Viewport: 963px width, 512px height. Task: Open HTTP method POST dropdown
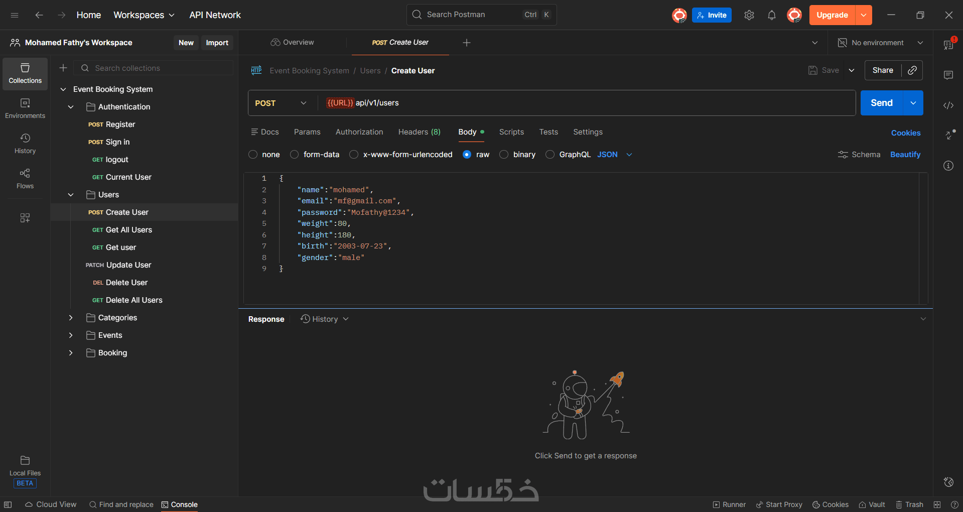[x=281, y=103]
